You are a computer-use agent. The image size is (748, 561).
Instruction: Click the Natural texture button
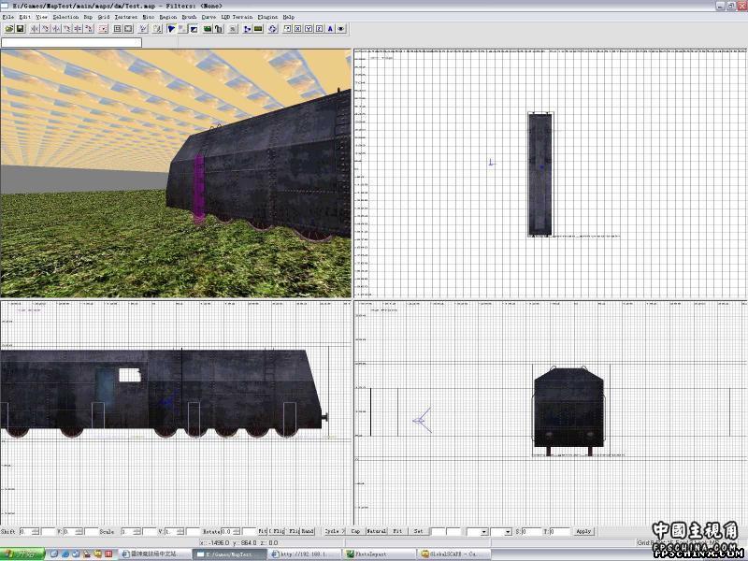pos(377,531)
